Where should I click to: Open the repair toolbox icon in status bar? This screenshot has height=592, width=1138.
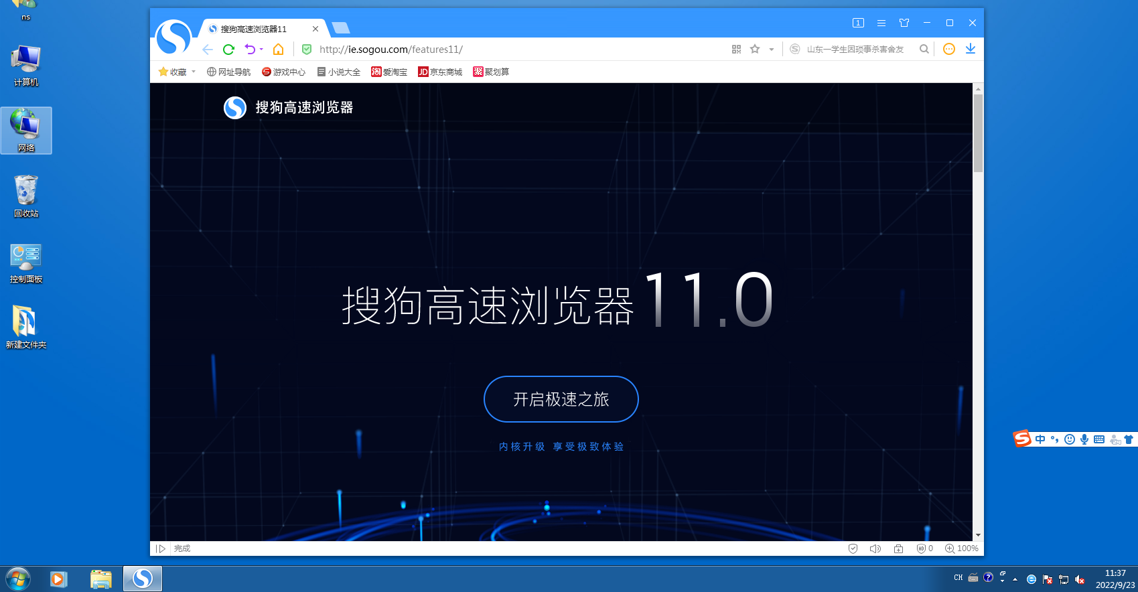pyautogui.click(x=898, y=548)
